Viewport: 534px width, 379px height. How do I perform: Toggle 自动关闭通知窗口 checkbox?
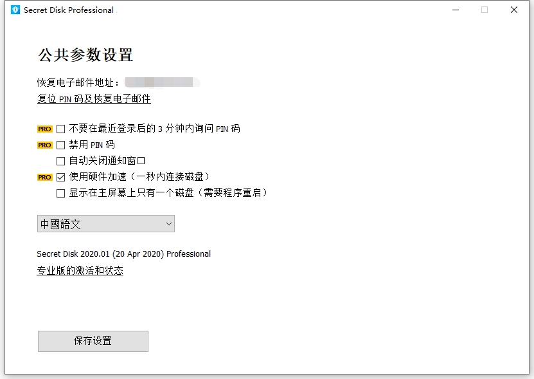60,161
